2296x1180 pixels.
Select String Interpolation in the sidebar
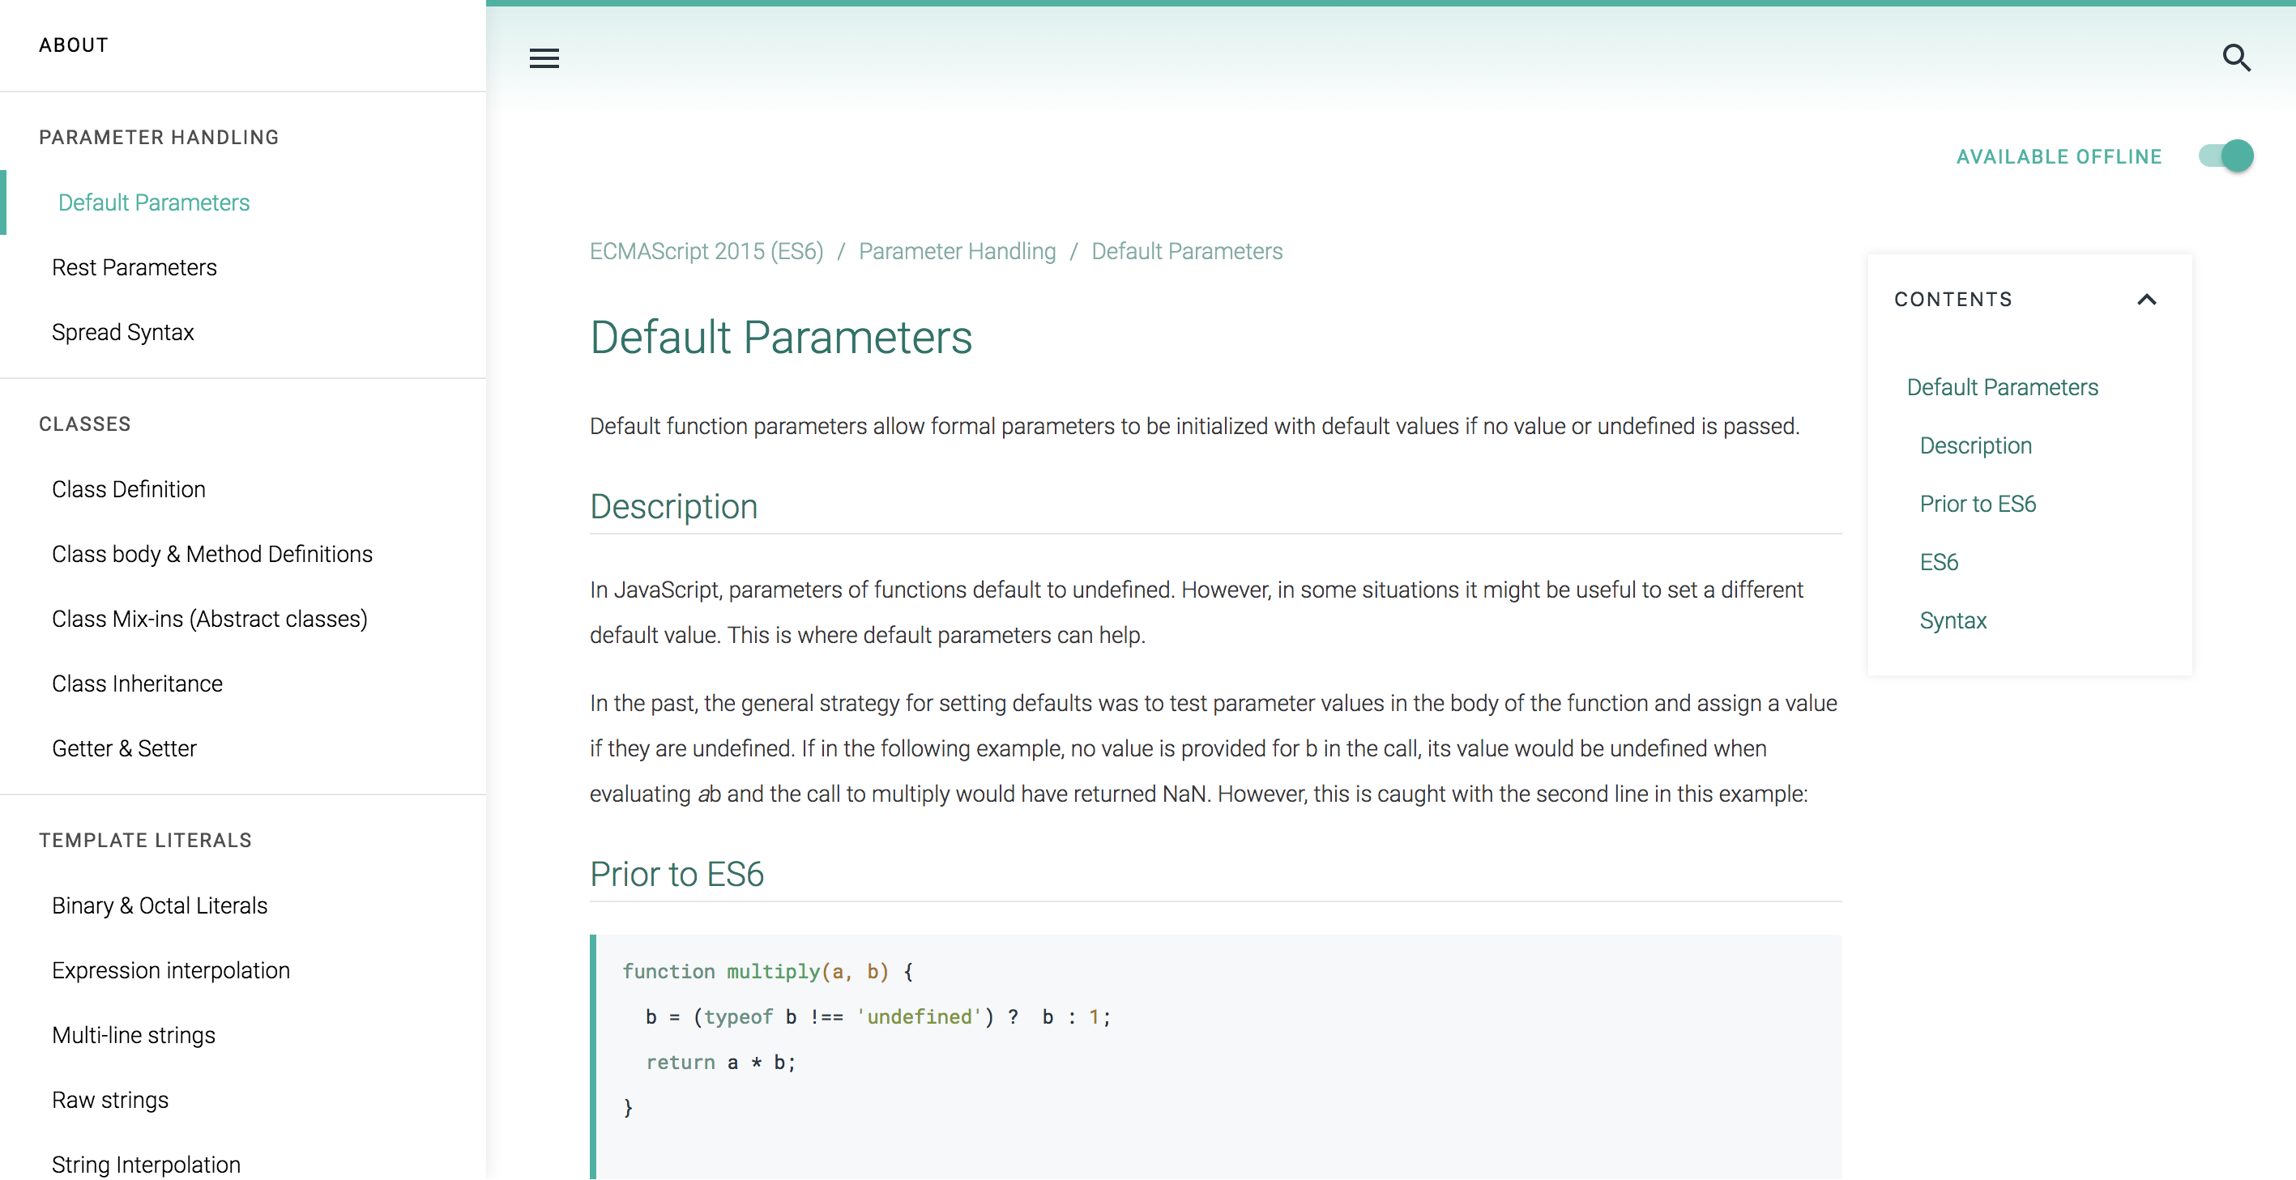(x=145, y=1164)
